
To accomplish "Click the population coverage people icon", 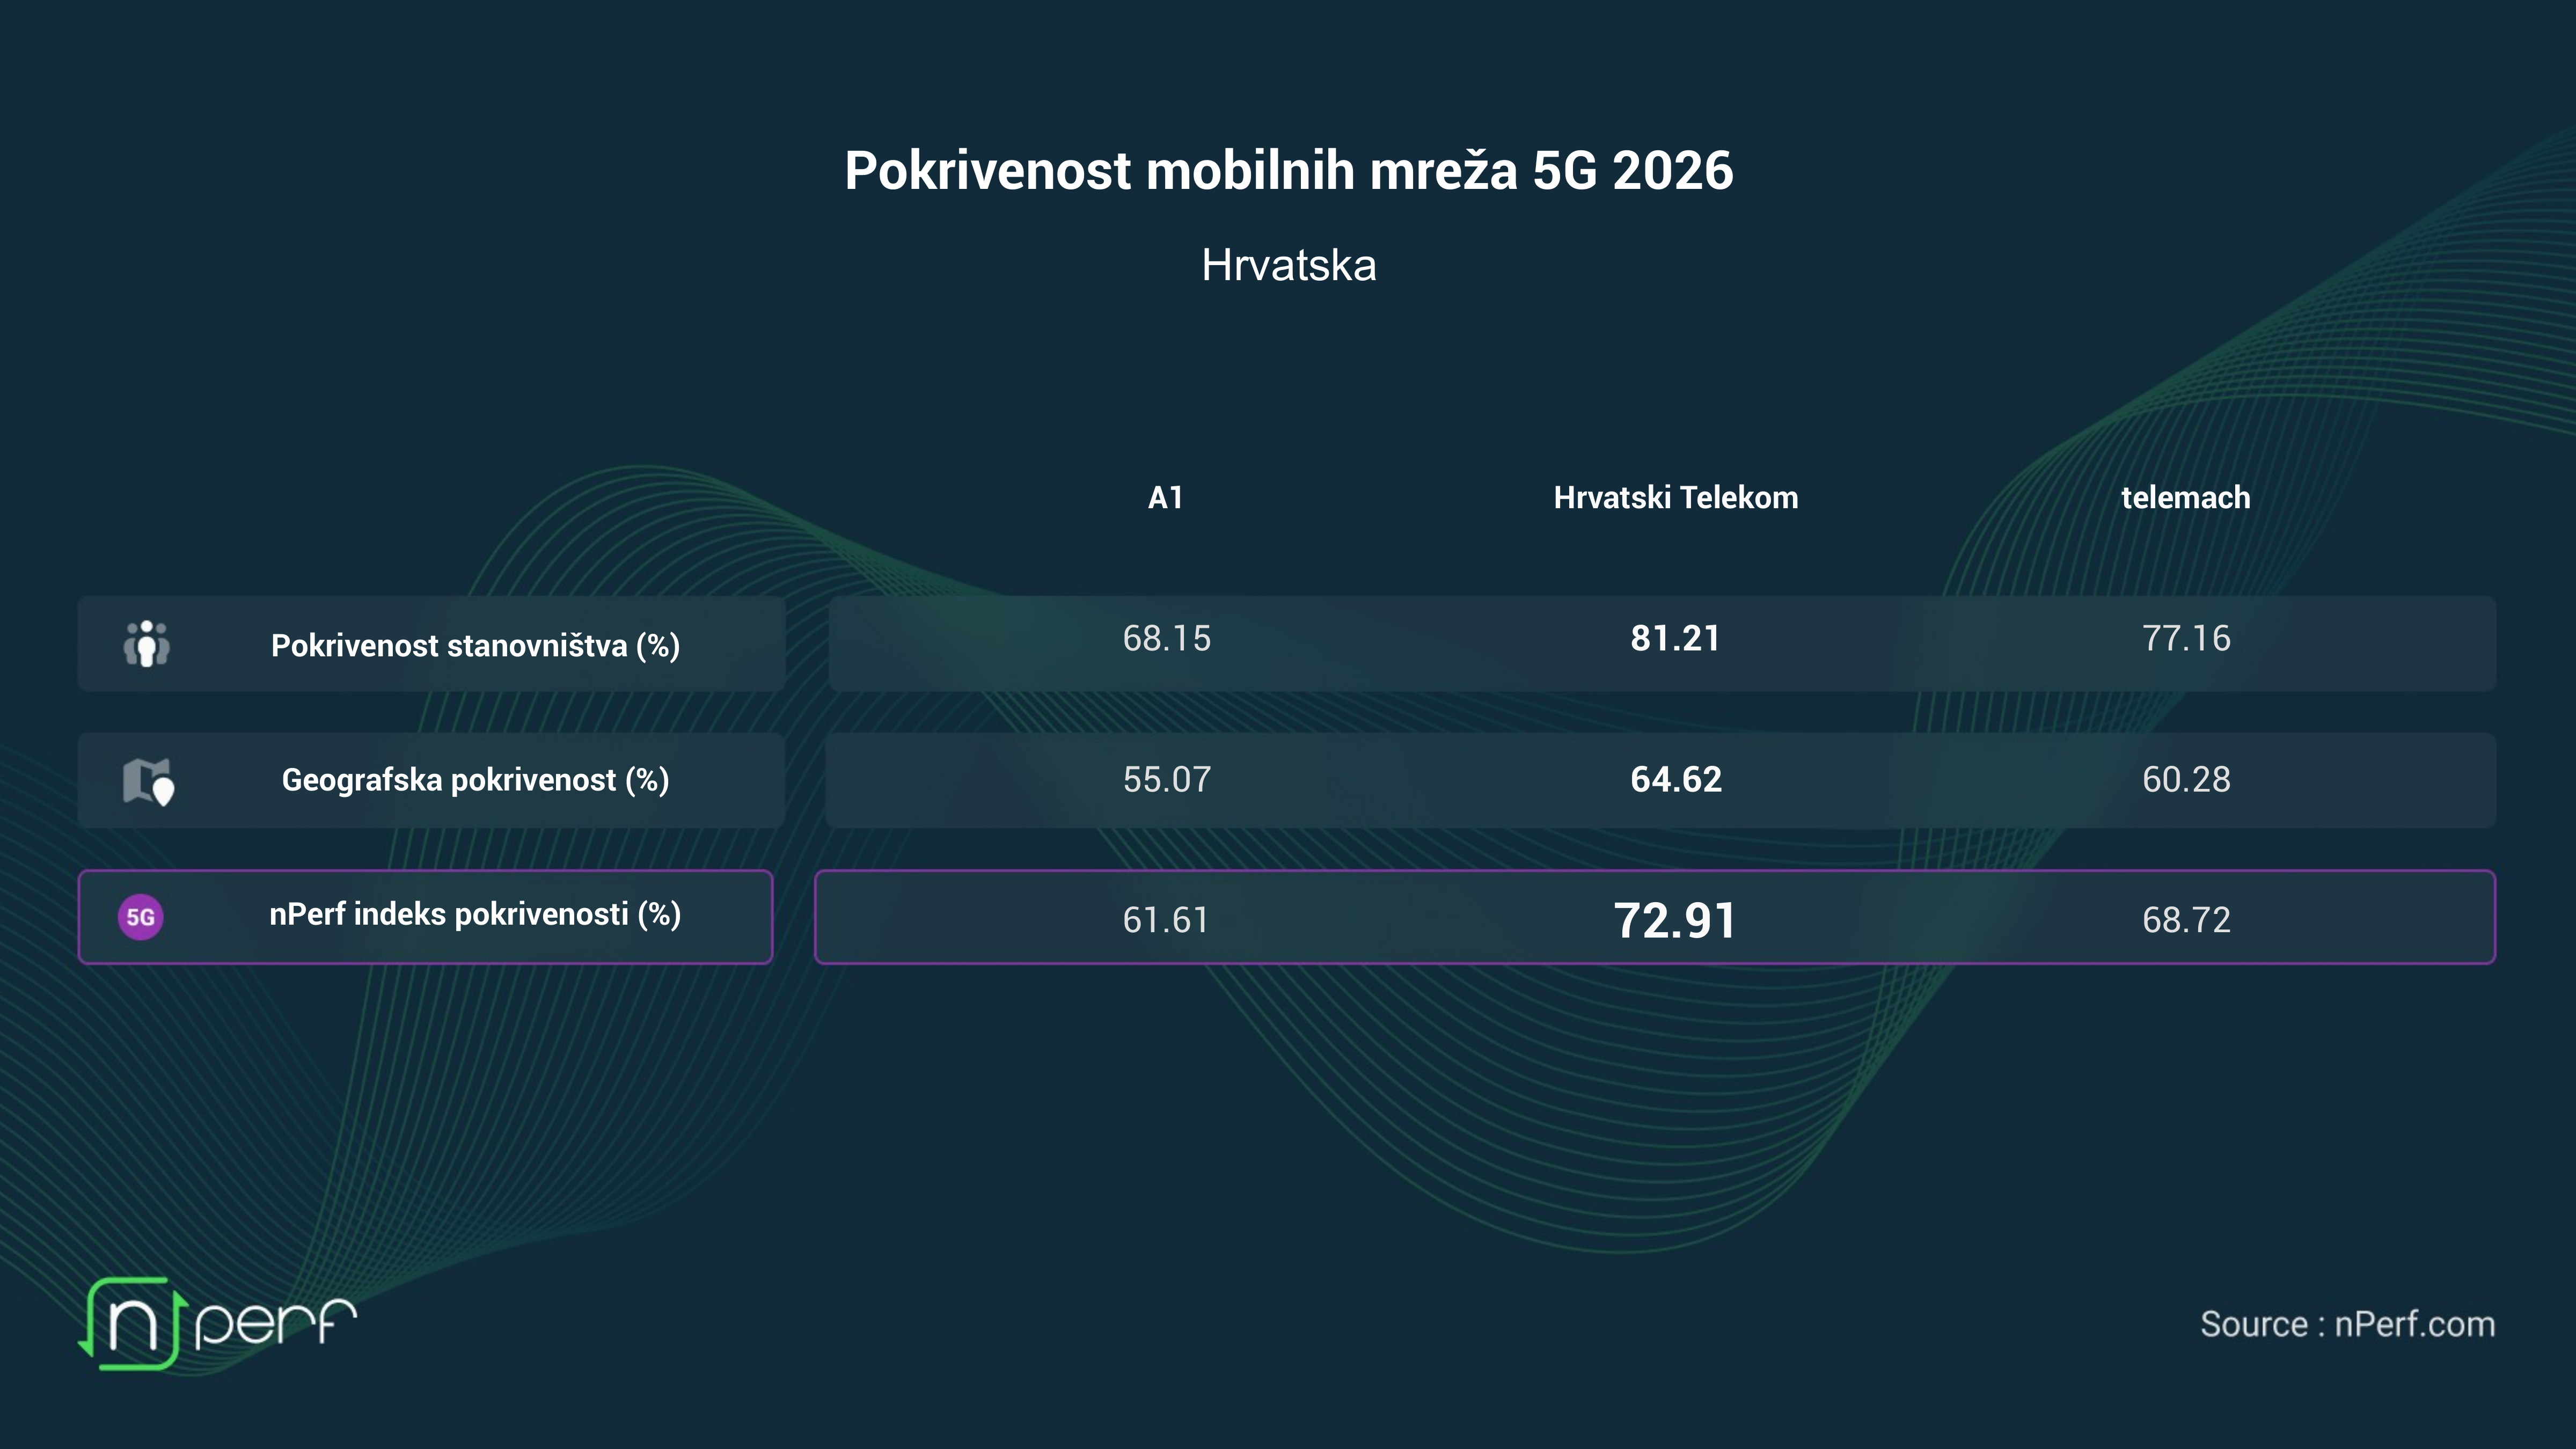I will pyautogui.click(x=147, y=644).
